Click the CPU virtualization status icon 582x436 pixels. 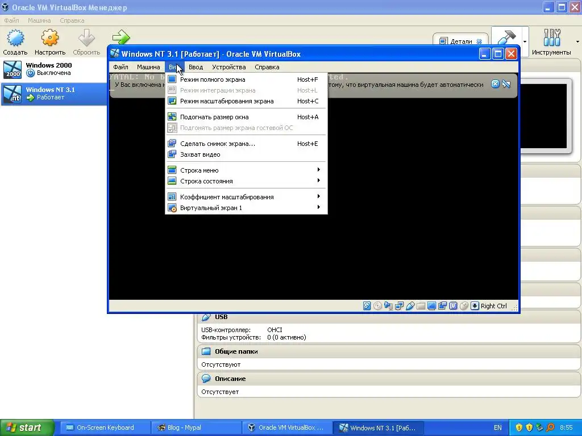[453, 306]
